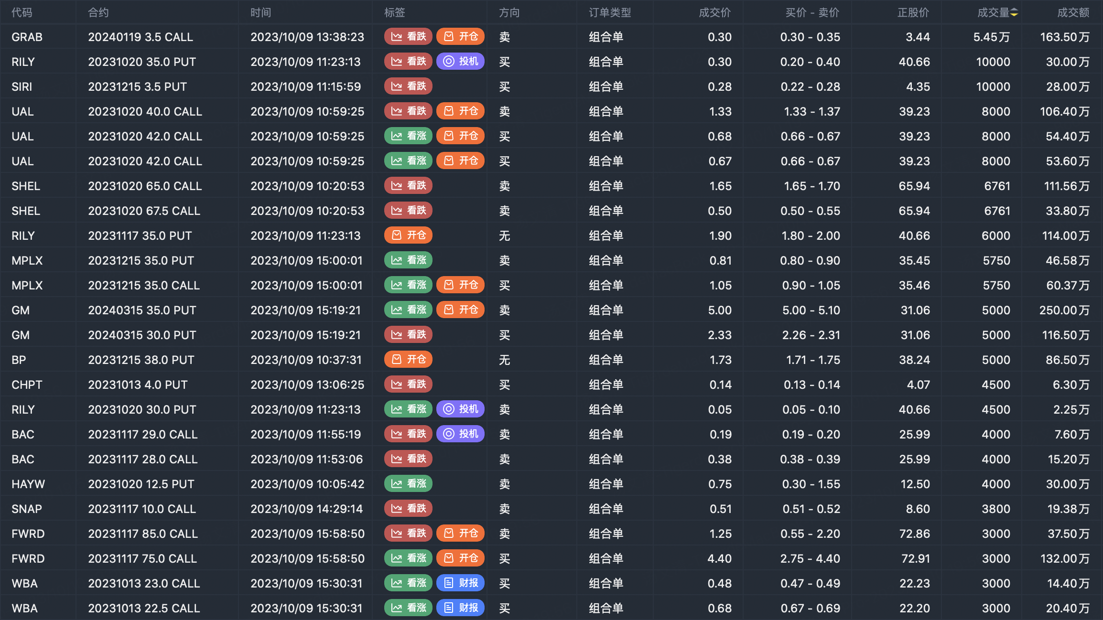The width and height of the screenshot is (1103, 620).
Task: Open the GRAB ticker symbol
Action: click(27, 37)
